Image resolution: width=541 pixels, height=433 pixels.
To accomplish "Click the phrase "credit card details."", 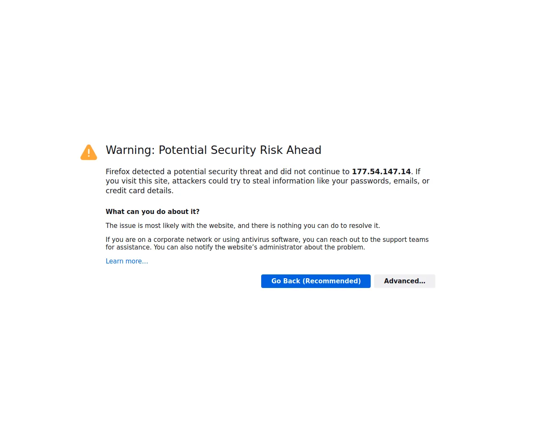I will (x=139, y=191).
